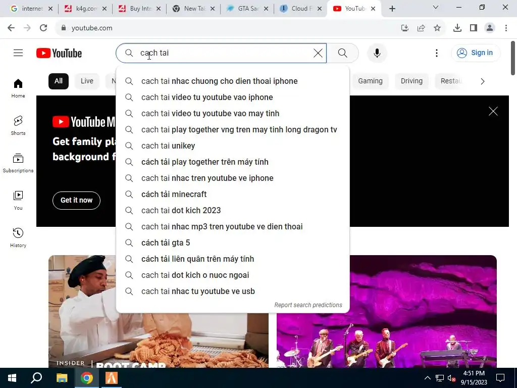Start voice search with microphone icon
Image resolution: width=517 pixels, height=388 pixels.
click(x=377, y=53)
